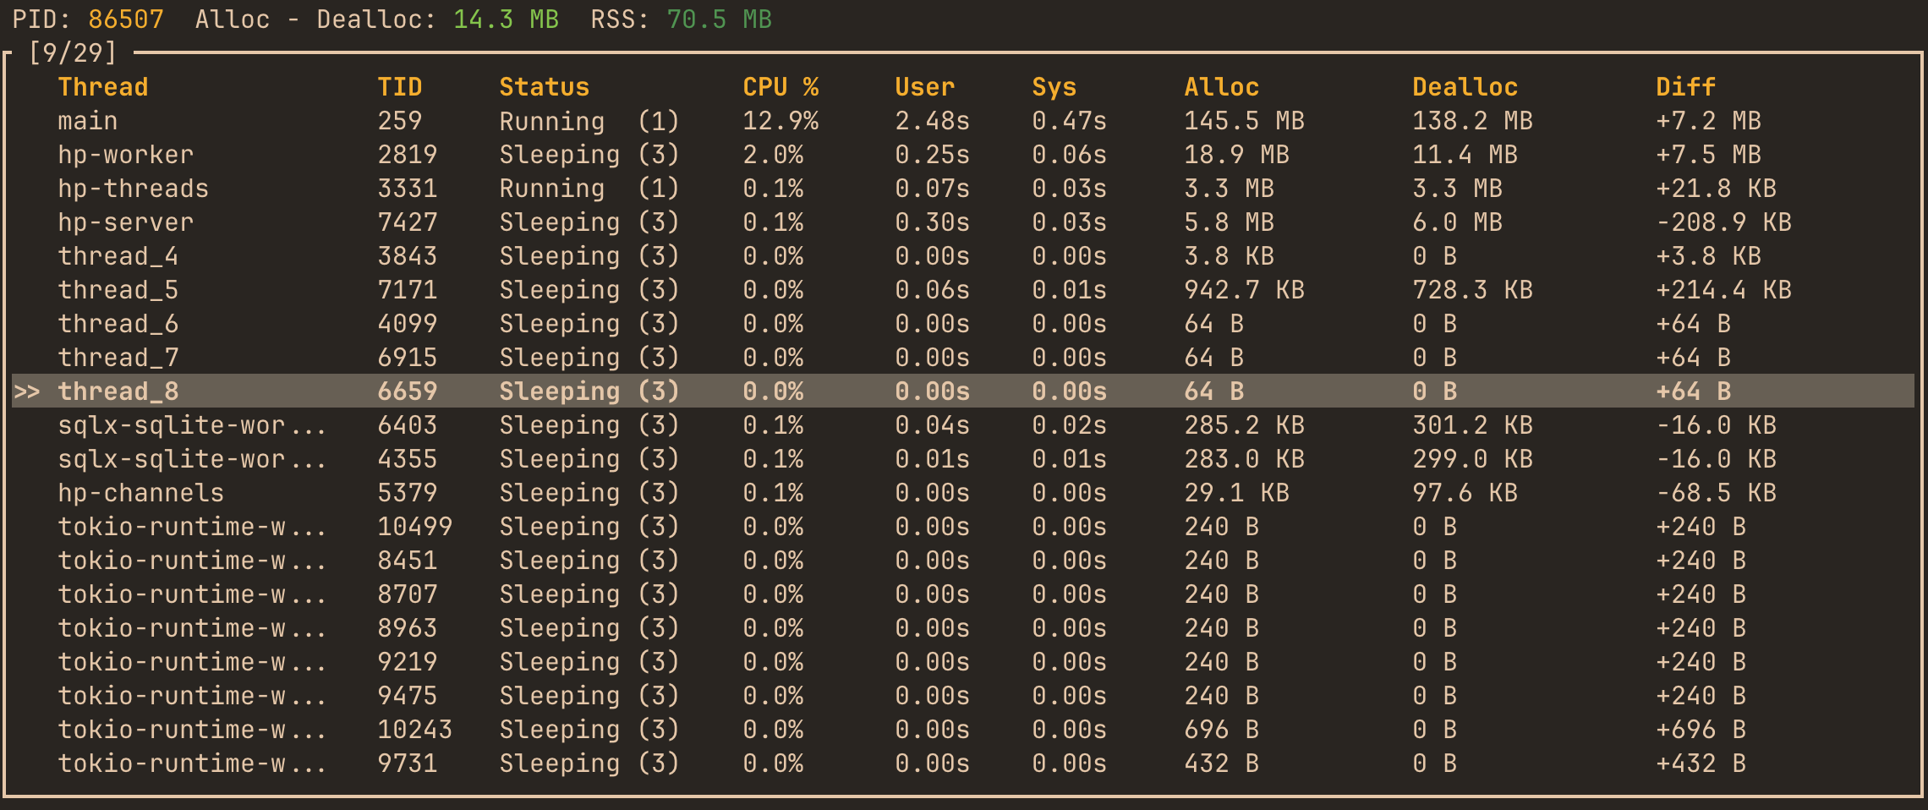This screenshot has height=810, width=1928.
Task: Sort threads by the TID column
Action: (x=401, y=86)
